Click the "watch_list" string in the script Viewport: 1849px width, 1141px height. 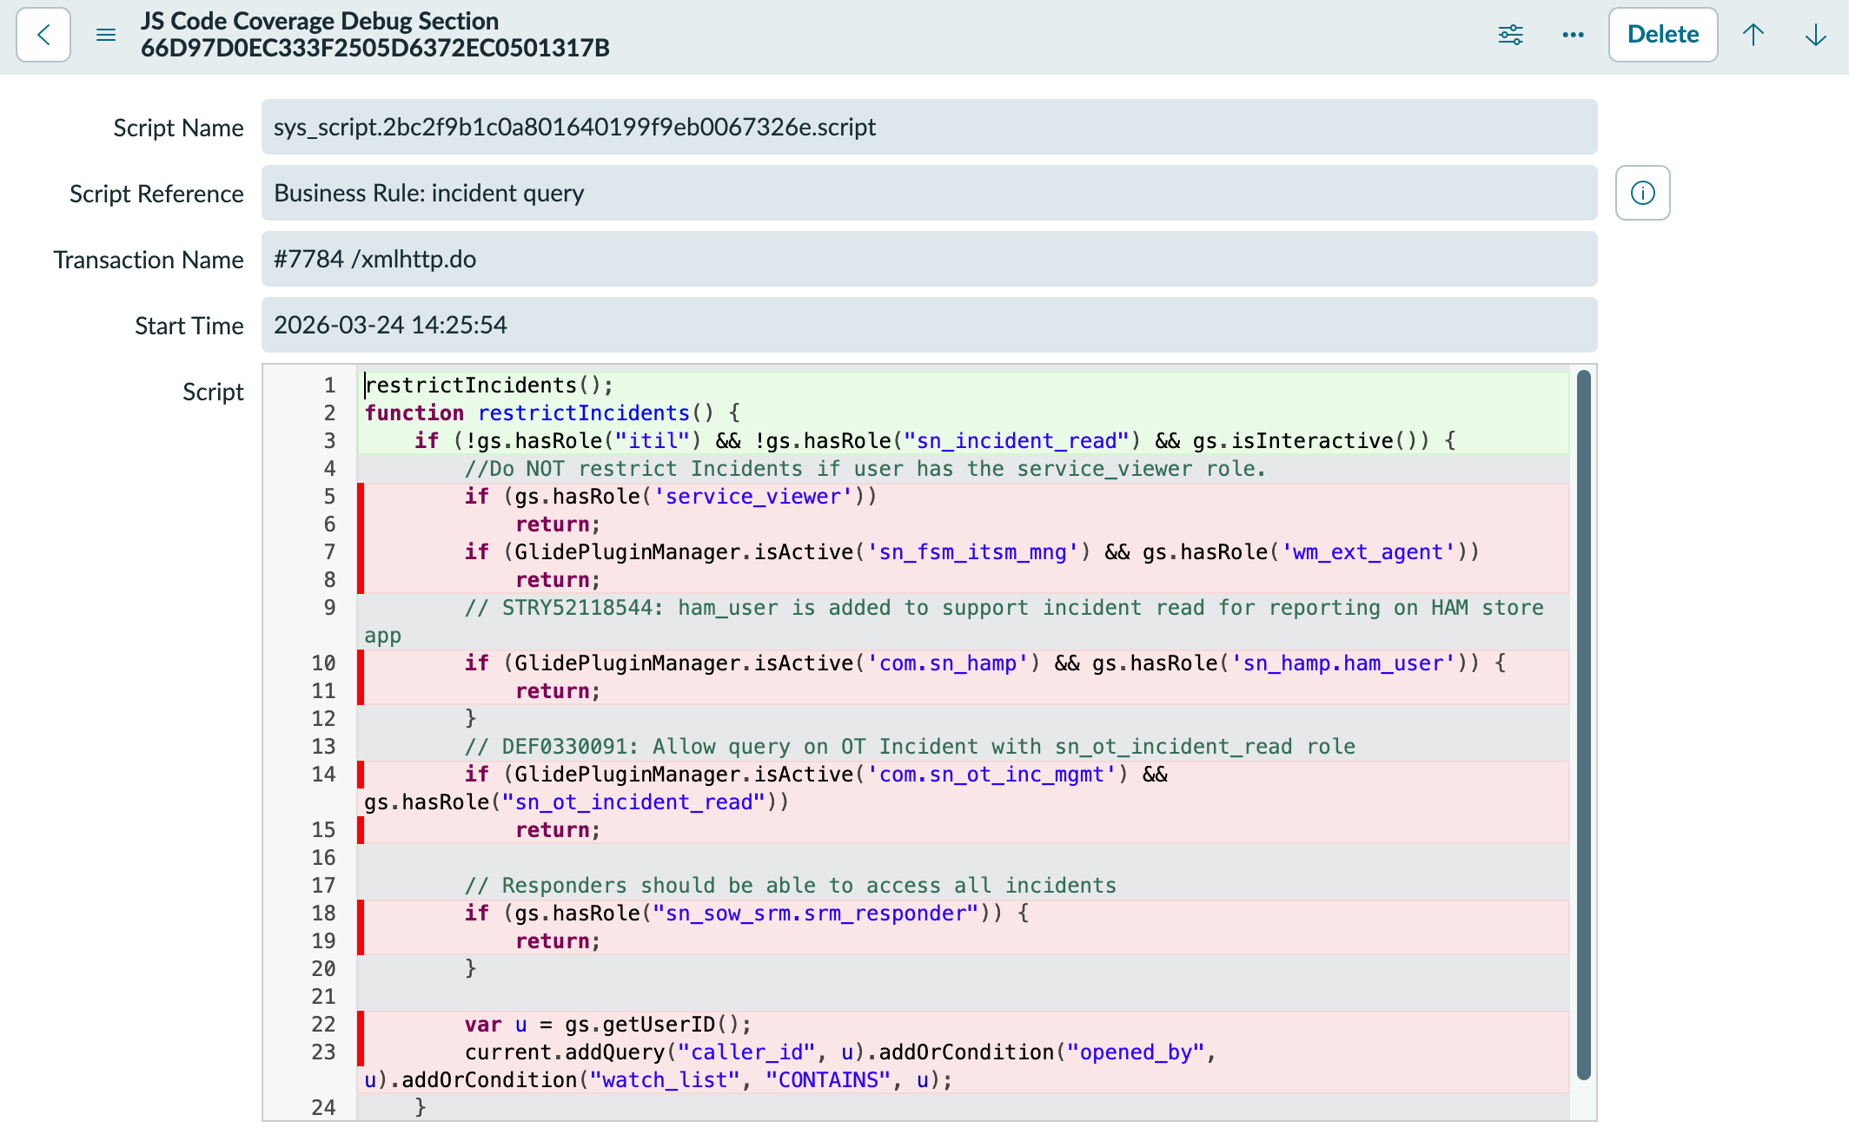pyautogui.click(x=665, y=1080)
